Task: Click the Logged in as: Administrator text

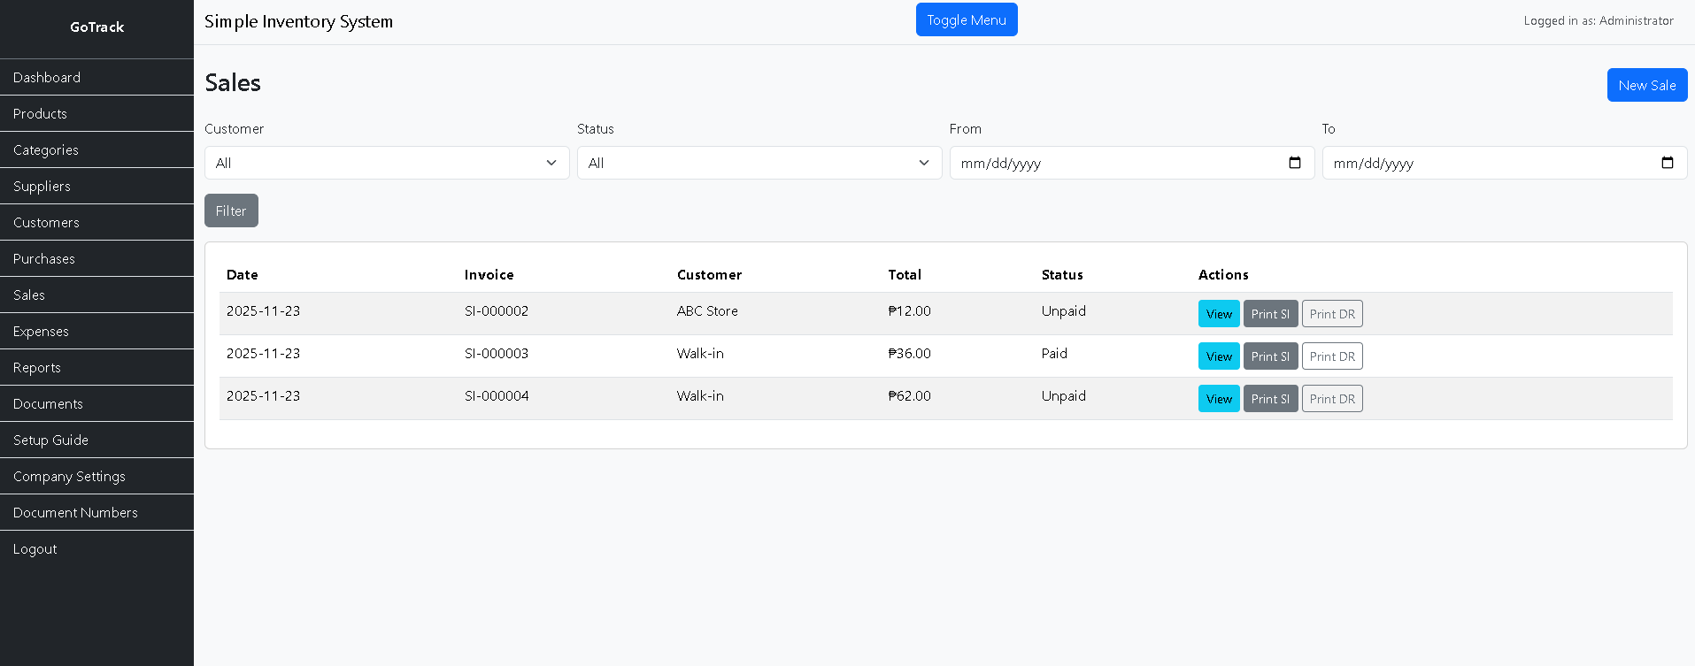Action: click(1599, 20)
